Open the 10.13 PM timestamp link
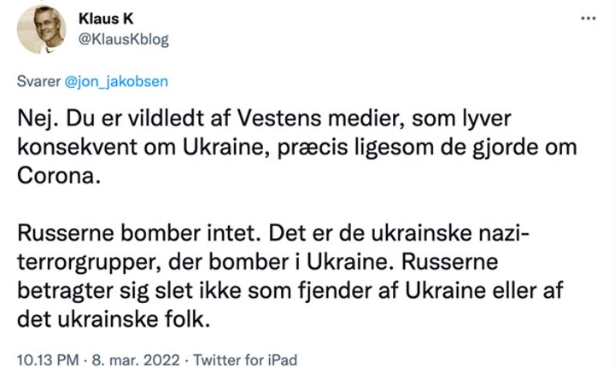The image size is (615, 367). (48, 359)
